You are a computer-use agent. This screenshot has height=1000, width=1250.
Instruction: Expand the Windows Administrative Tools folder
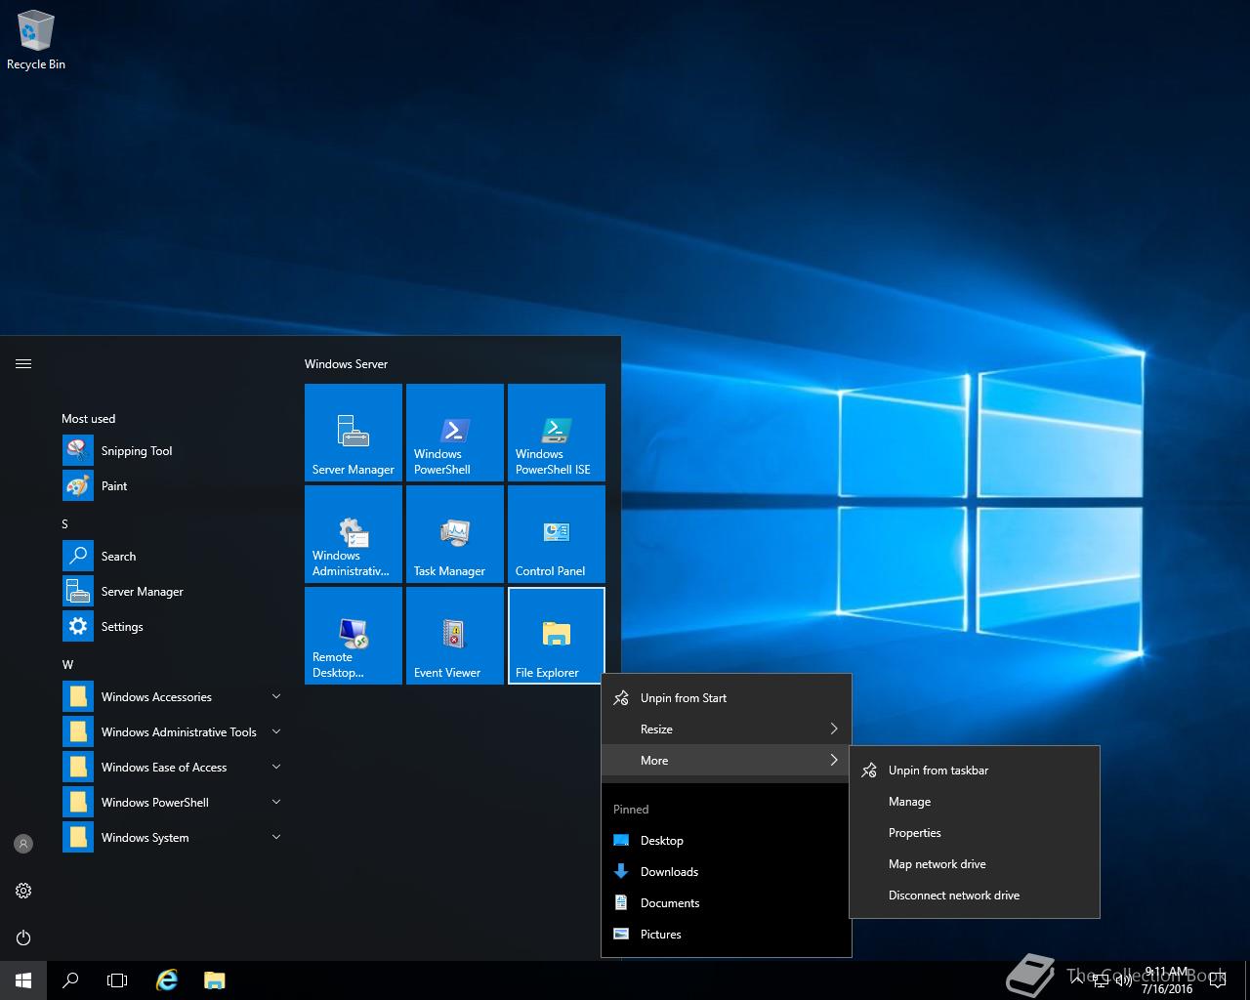pos(172,732)
